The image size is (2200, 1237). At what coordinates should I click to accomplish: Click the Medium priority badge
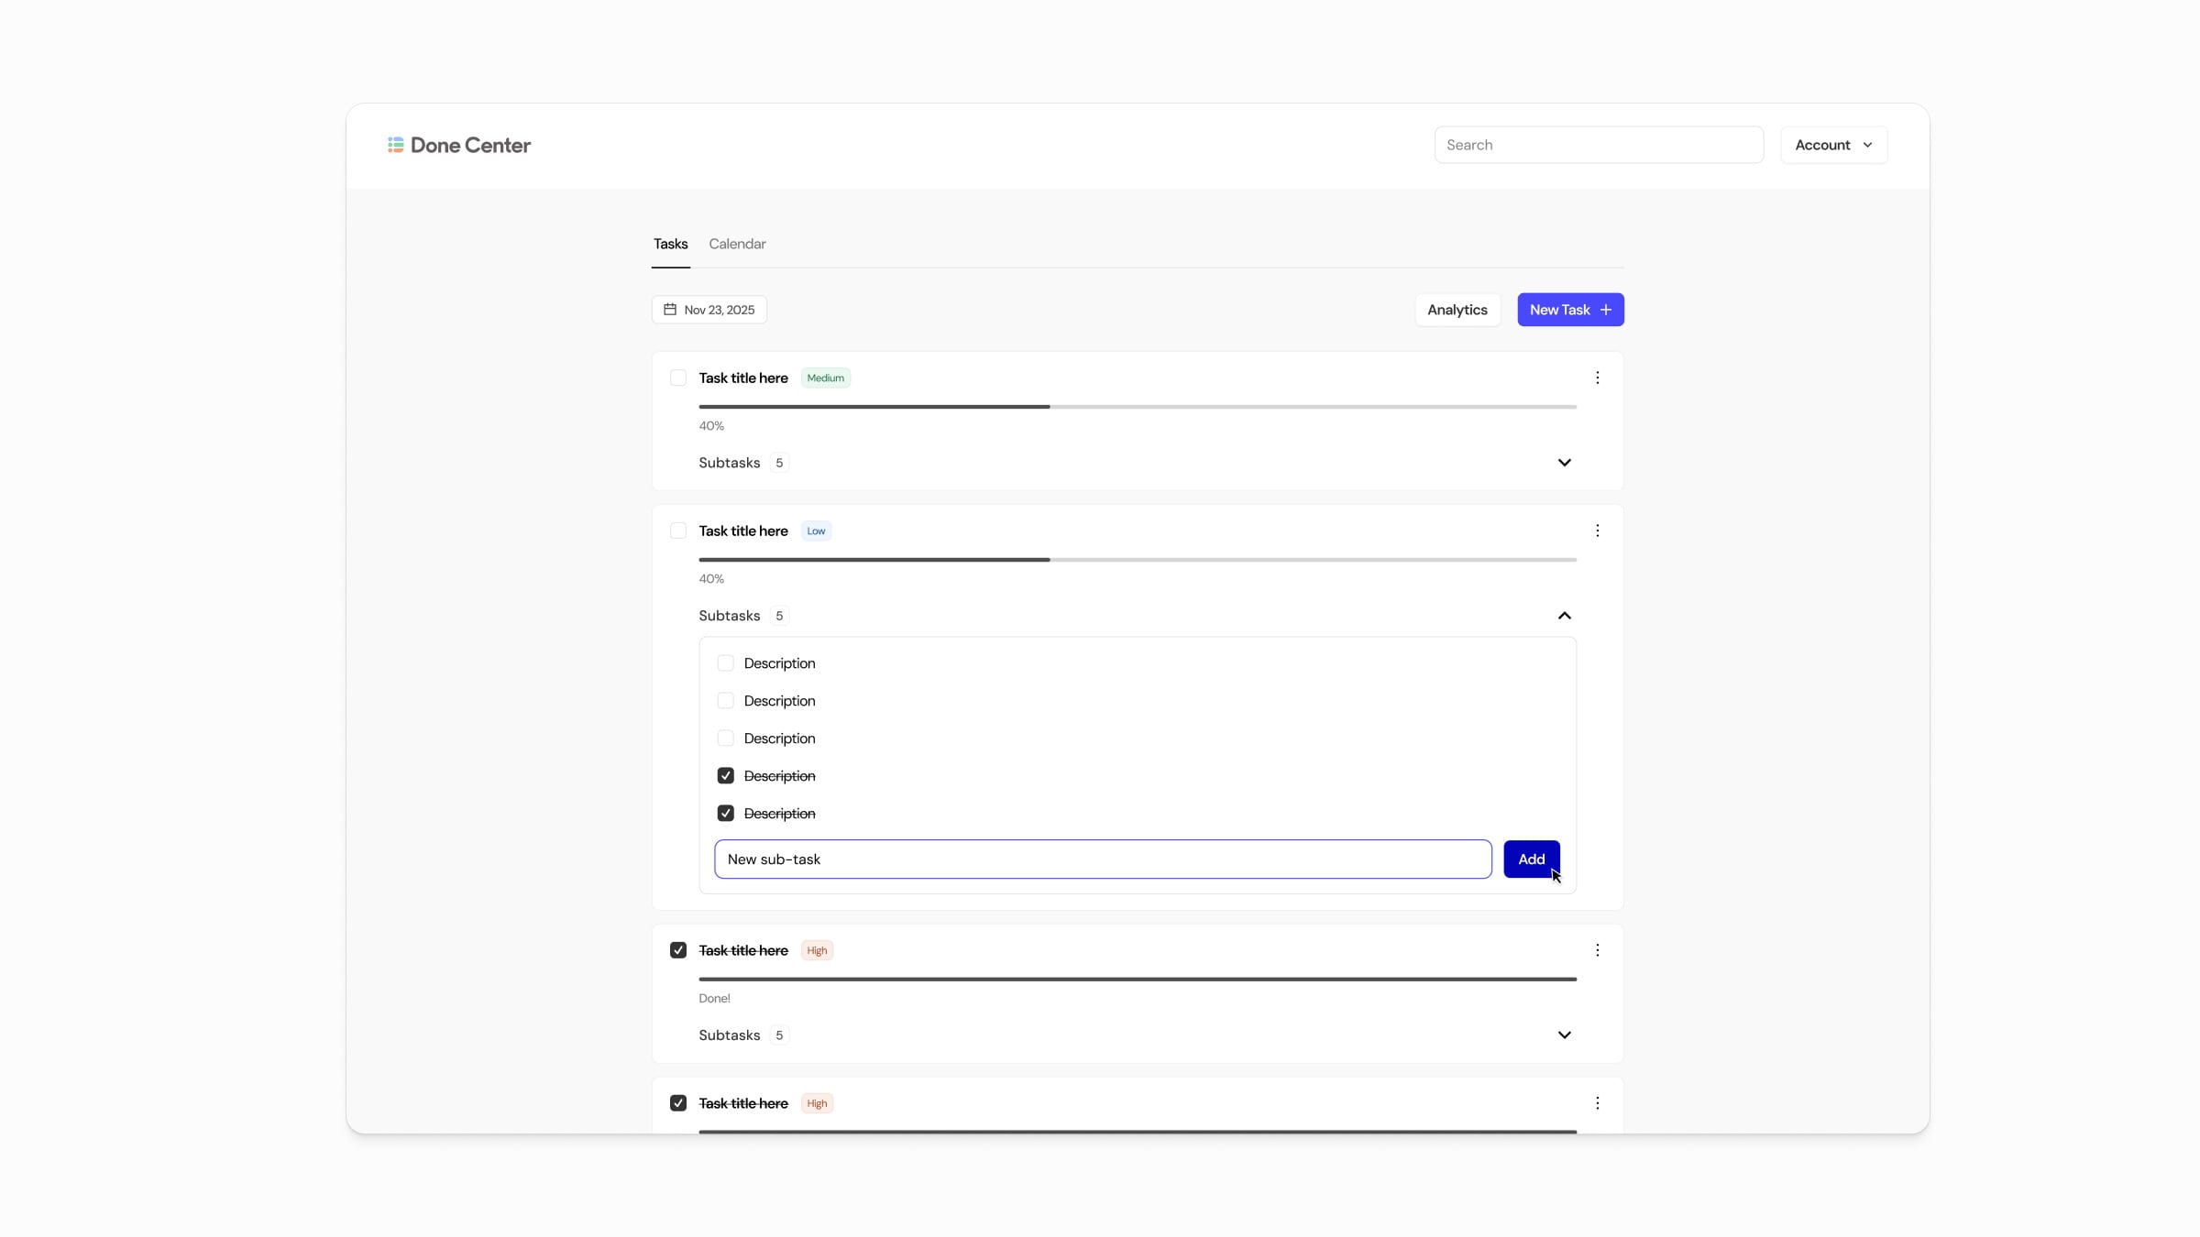click(825, 378)
